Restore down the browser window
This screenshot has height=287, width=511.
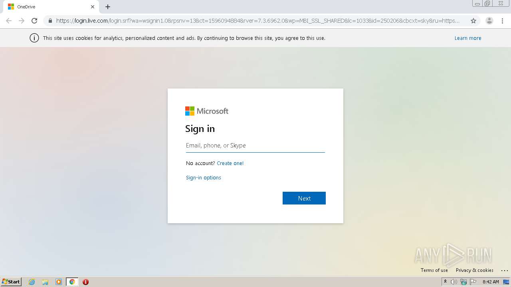pos(487,3)
